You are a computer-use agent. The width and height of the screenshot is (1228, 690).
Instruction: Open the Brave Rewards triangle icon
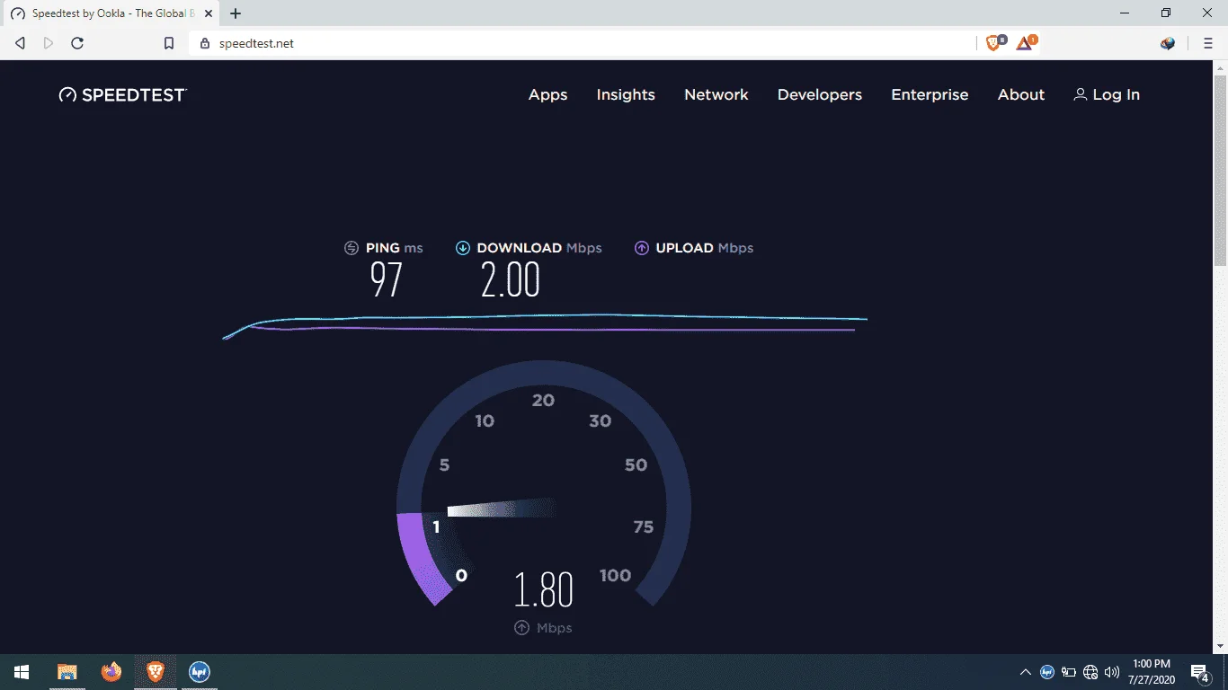pos(1026,42)
